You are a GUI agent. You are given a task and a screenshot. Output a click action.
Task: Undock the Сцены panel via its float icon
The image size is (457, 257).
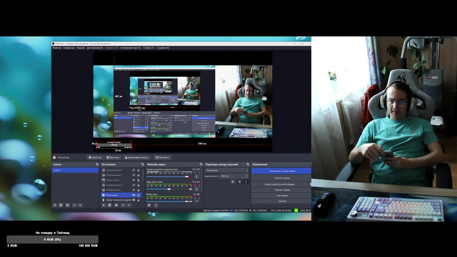click(x=97, y=165)
